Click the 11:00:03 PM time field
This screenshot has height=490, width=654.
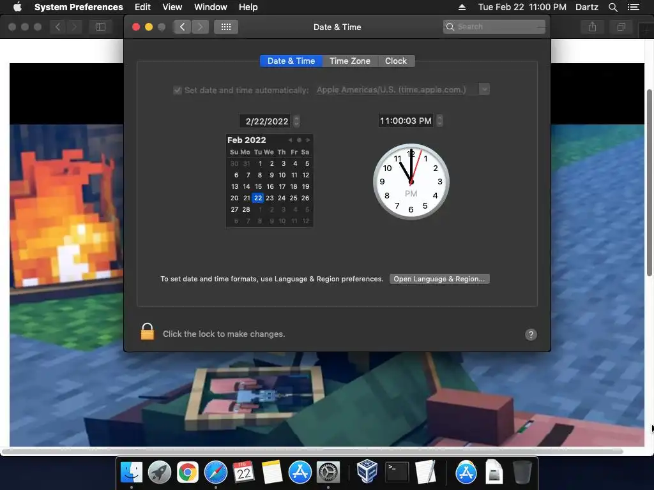click(x=406, y=121)
